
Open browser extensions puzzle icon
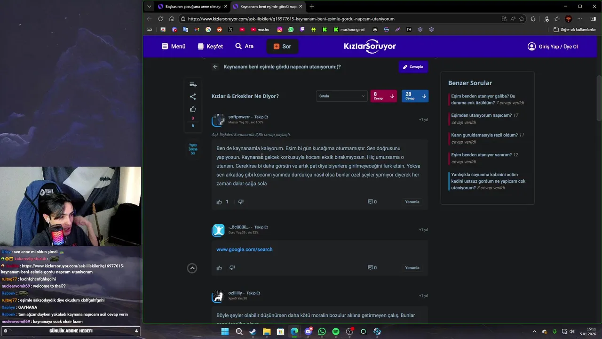[x=533, y=19]
